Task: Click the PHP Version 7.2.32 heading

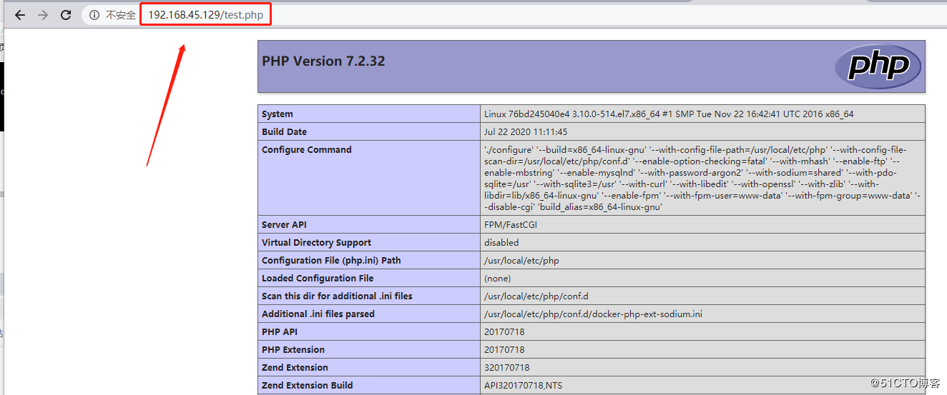Action: 323,61
